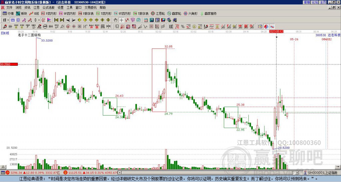Screen dimensions: 341x182
Task: Open the P四方形 tool
Action: [x=49, y=13]
